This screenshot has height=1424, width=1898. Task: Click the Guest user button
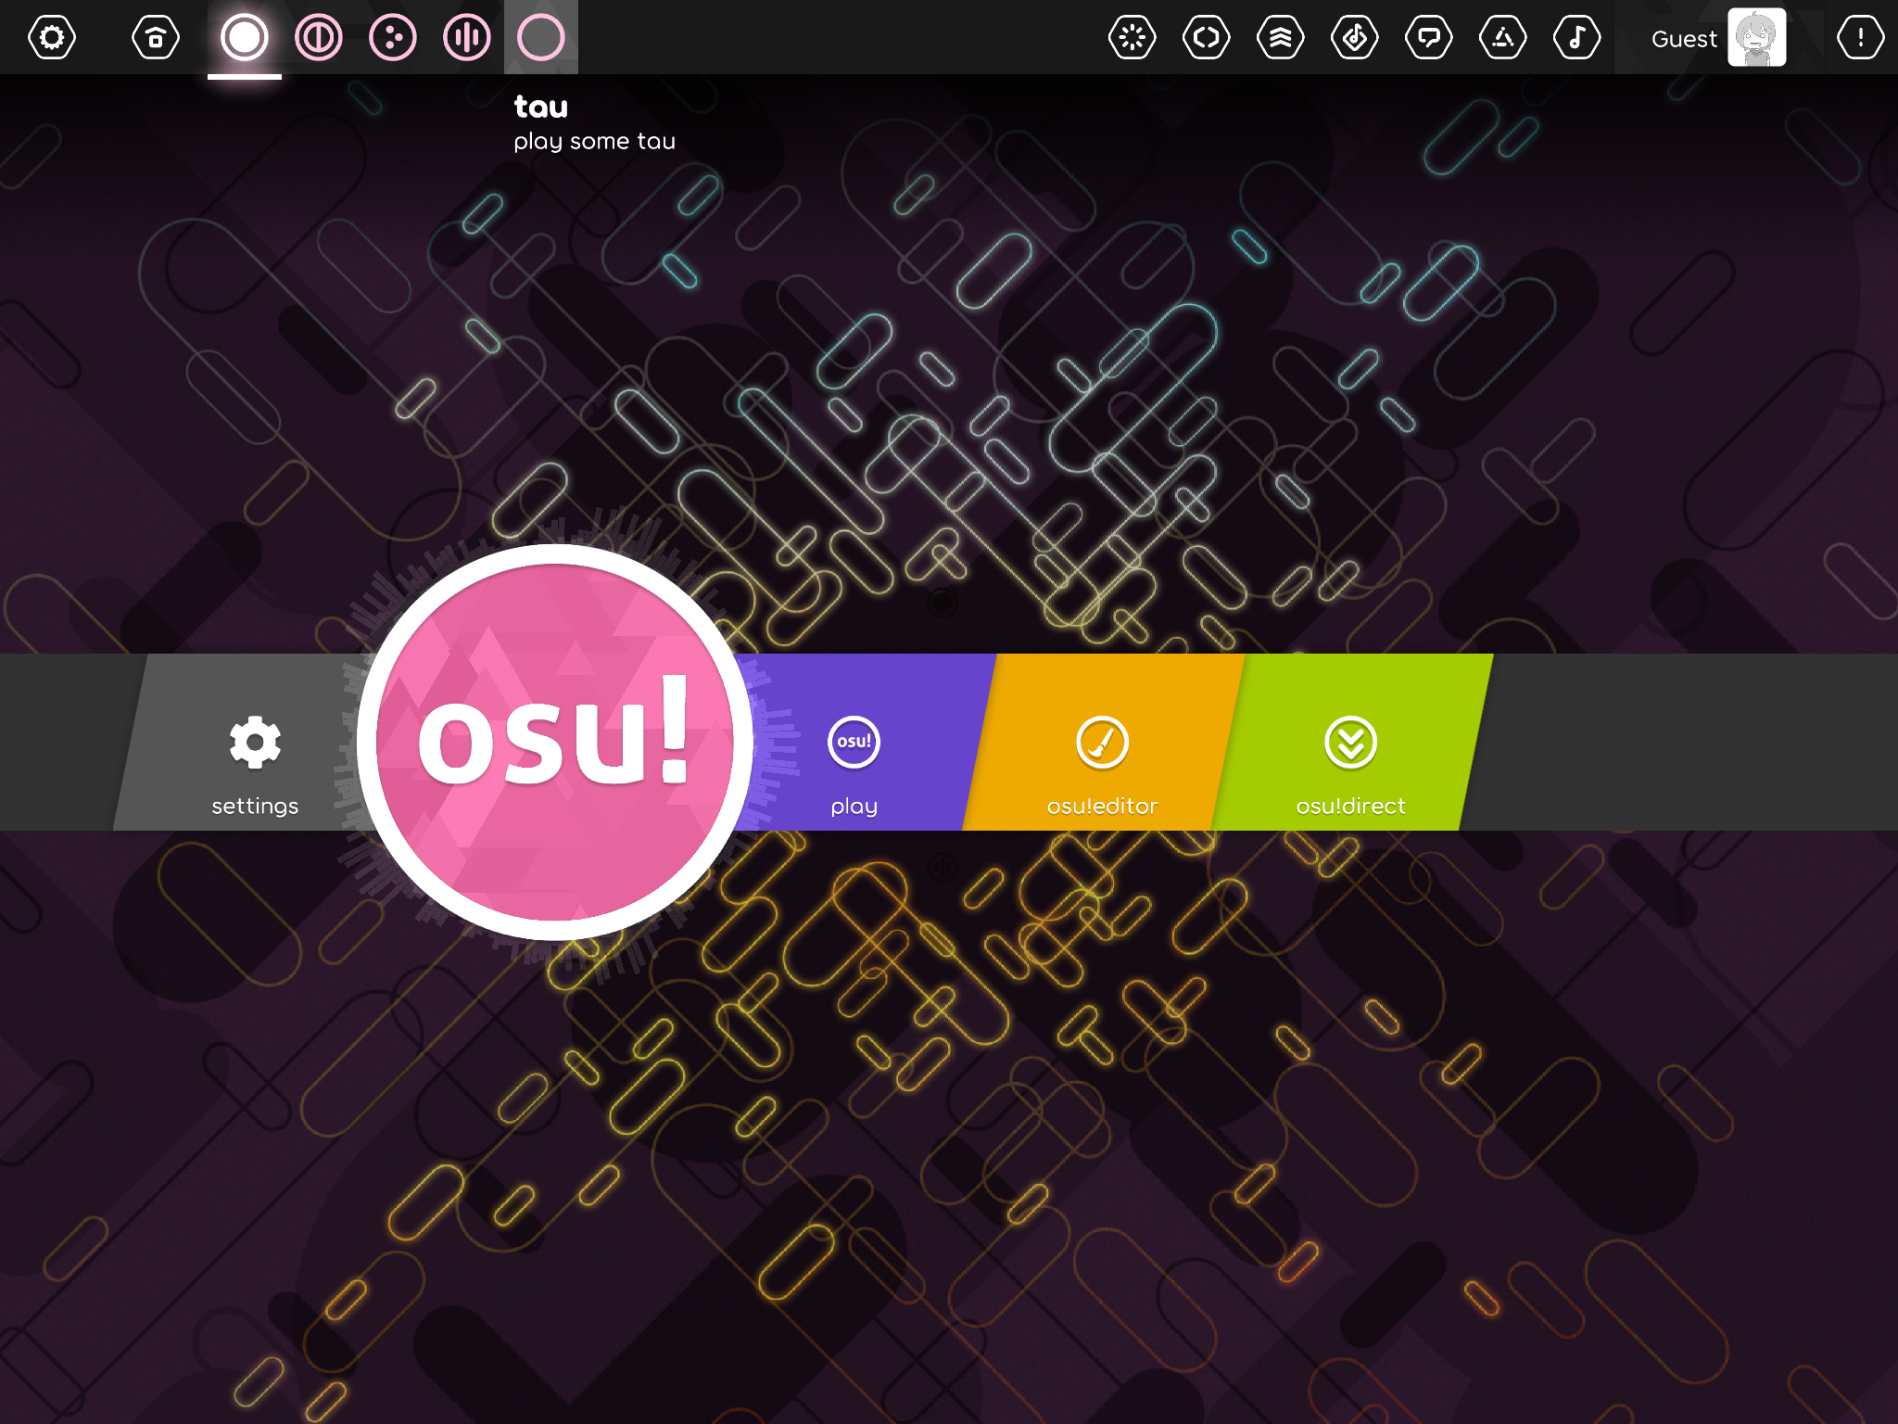(1719, 37)
